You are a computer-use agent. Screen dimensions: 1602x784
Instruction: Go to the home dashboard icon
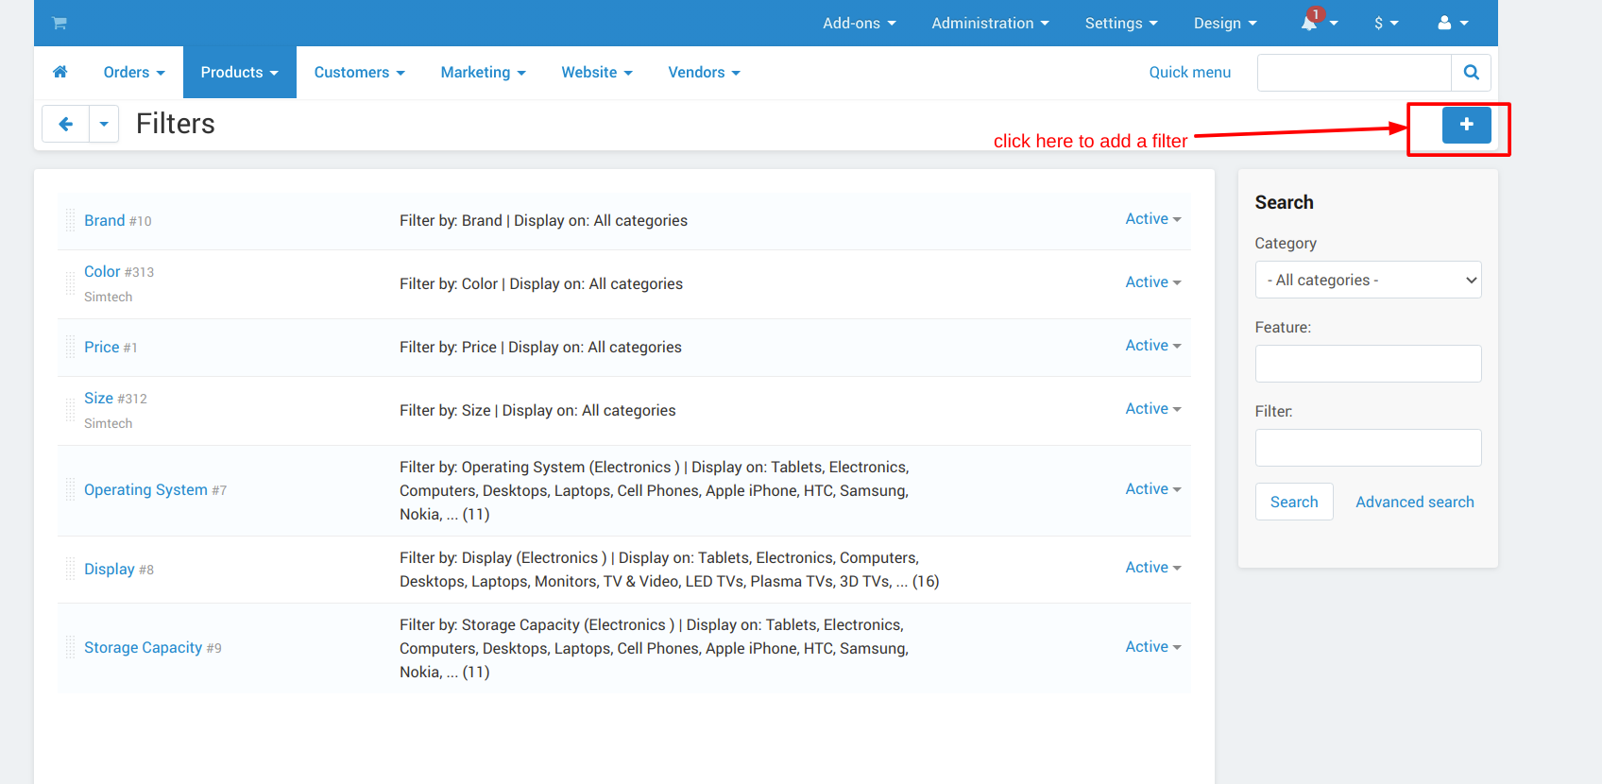pyautogui.click(x=60, y=73)
